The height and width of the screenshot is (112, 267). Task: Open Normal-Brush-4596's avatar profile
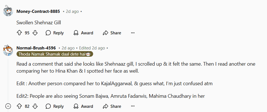pyautogui.click(x=8, y=50)
